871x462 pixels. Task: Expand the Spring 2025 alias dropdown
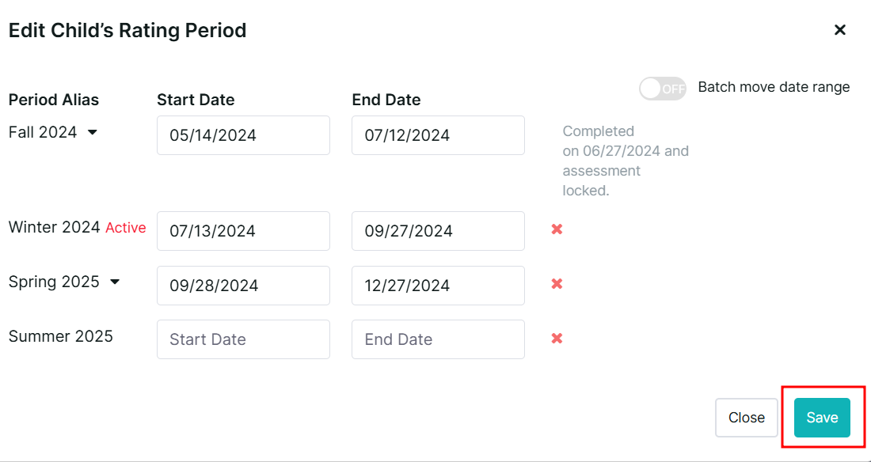[114, 282]
